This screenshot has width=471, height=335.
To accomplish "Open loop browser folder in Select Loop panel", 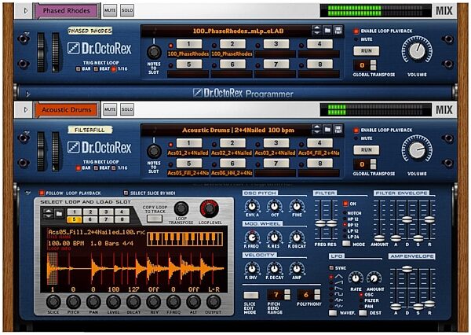I will [x=59, y=214].
